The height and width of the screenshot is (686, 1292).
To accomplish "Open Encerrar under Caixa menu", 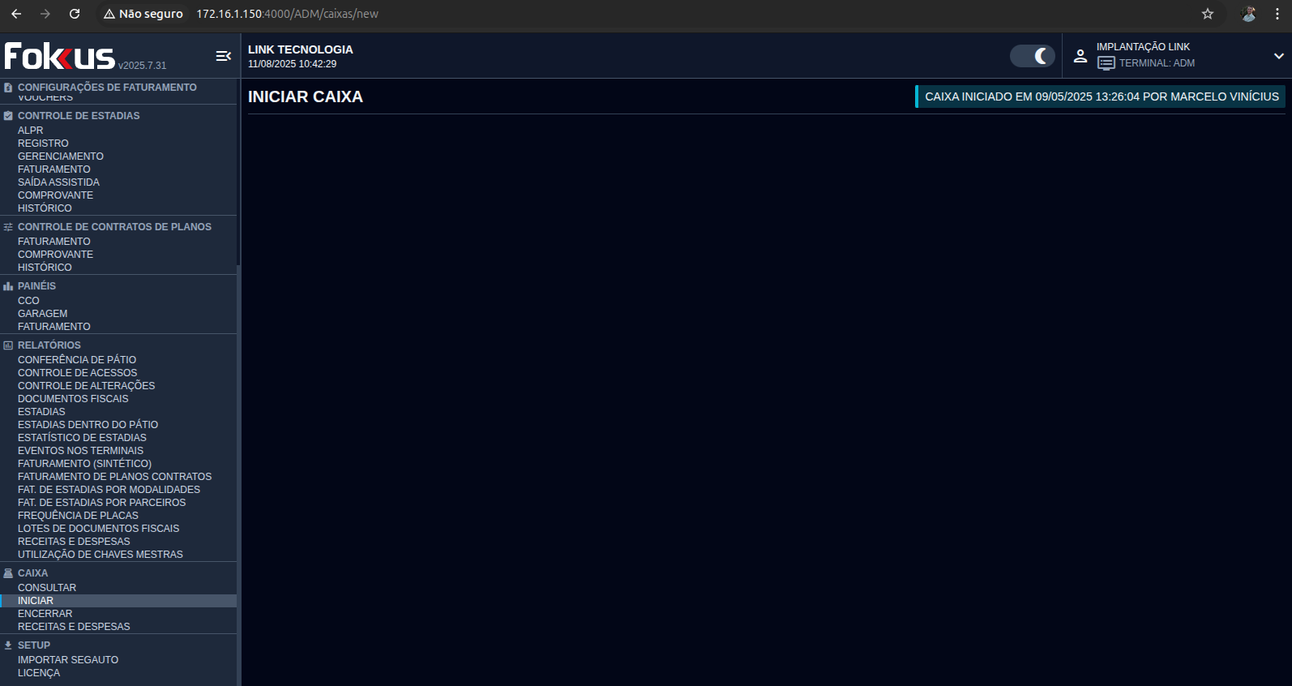I will (45, 614).
